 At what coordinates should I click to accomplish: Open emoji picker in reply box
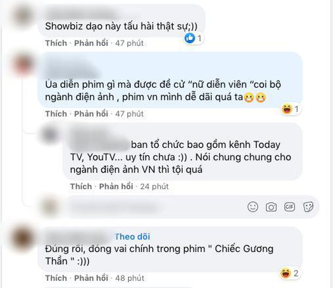(253, 207)
